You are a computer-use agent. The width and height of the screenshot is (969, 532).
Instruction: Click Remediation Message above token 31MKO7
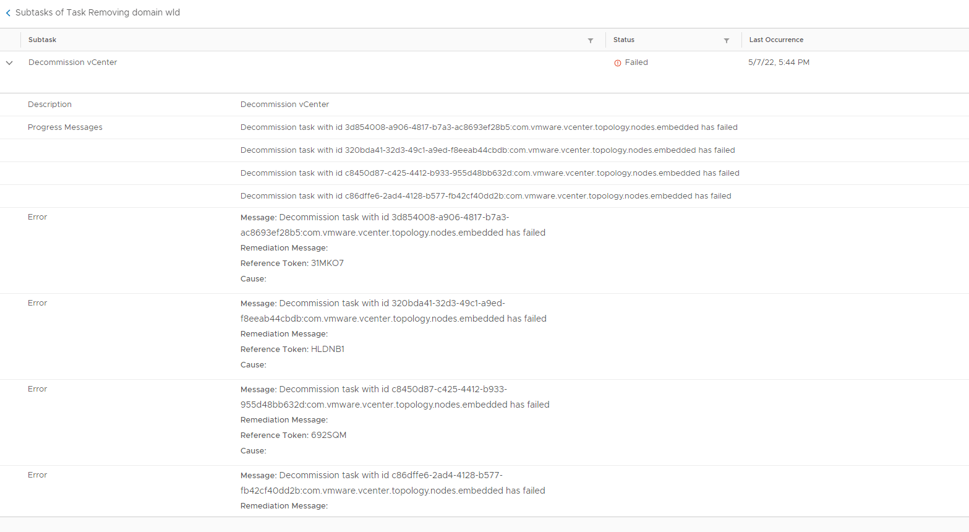[284, 248]
